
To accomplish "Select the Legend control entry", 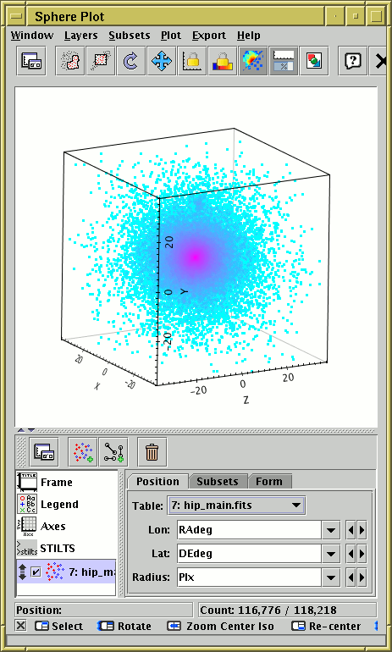I will (67, 505).
